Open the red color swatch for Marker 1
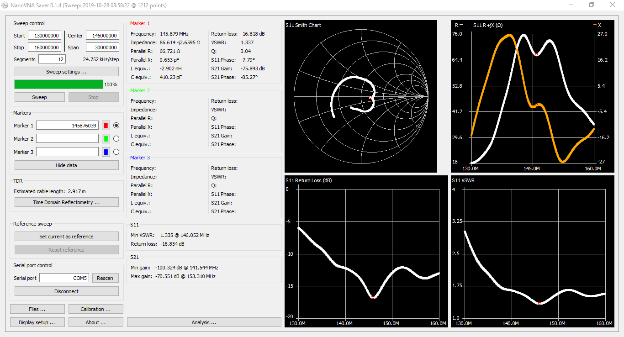The image size is (624, 337). click(x=106, y=125)
